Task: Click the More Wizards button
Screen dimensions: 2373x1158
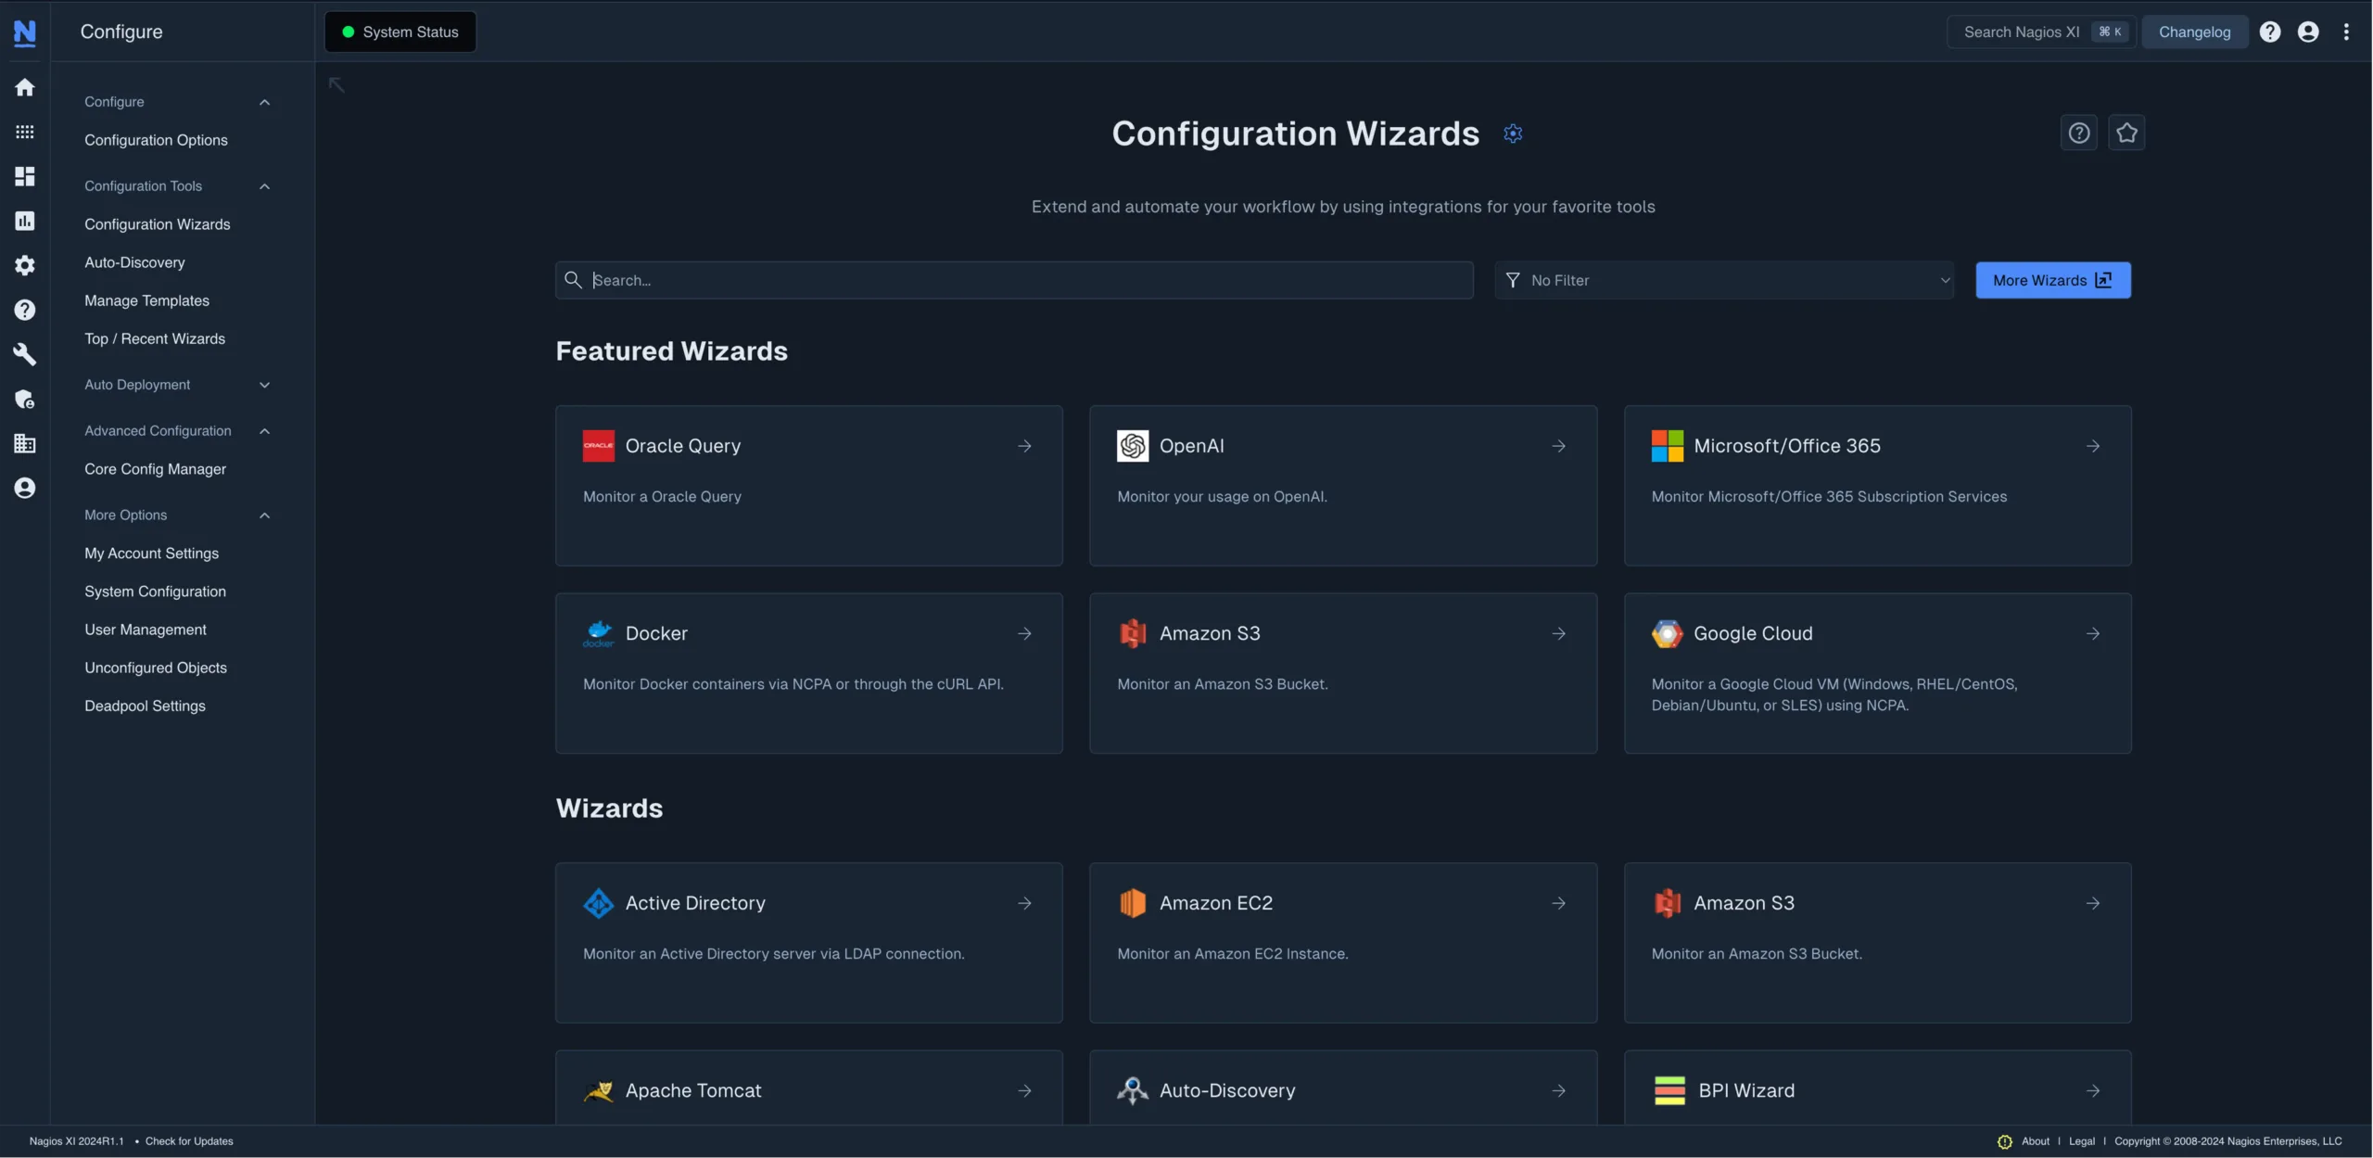Action: coord(2052,280)
